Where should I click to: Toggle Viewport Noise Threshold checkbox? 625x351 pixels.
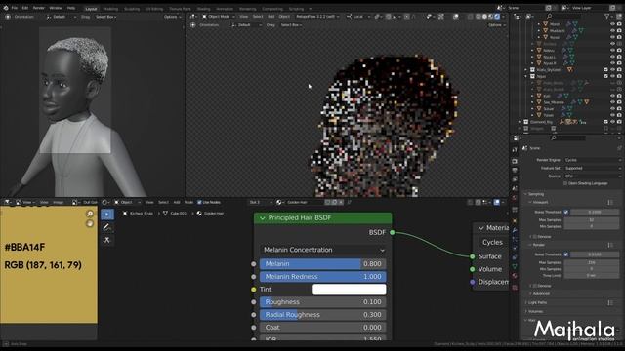566,212
